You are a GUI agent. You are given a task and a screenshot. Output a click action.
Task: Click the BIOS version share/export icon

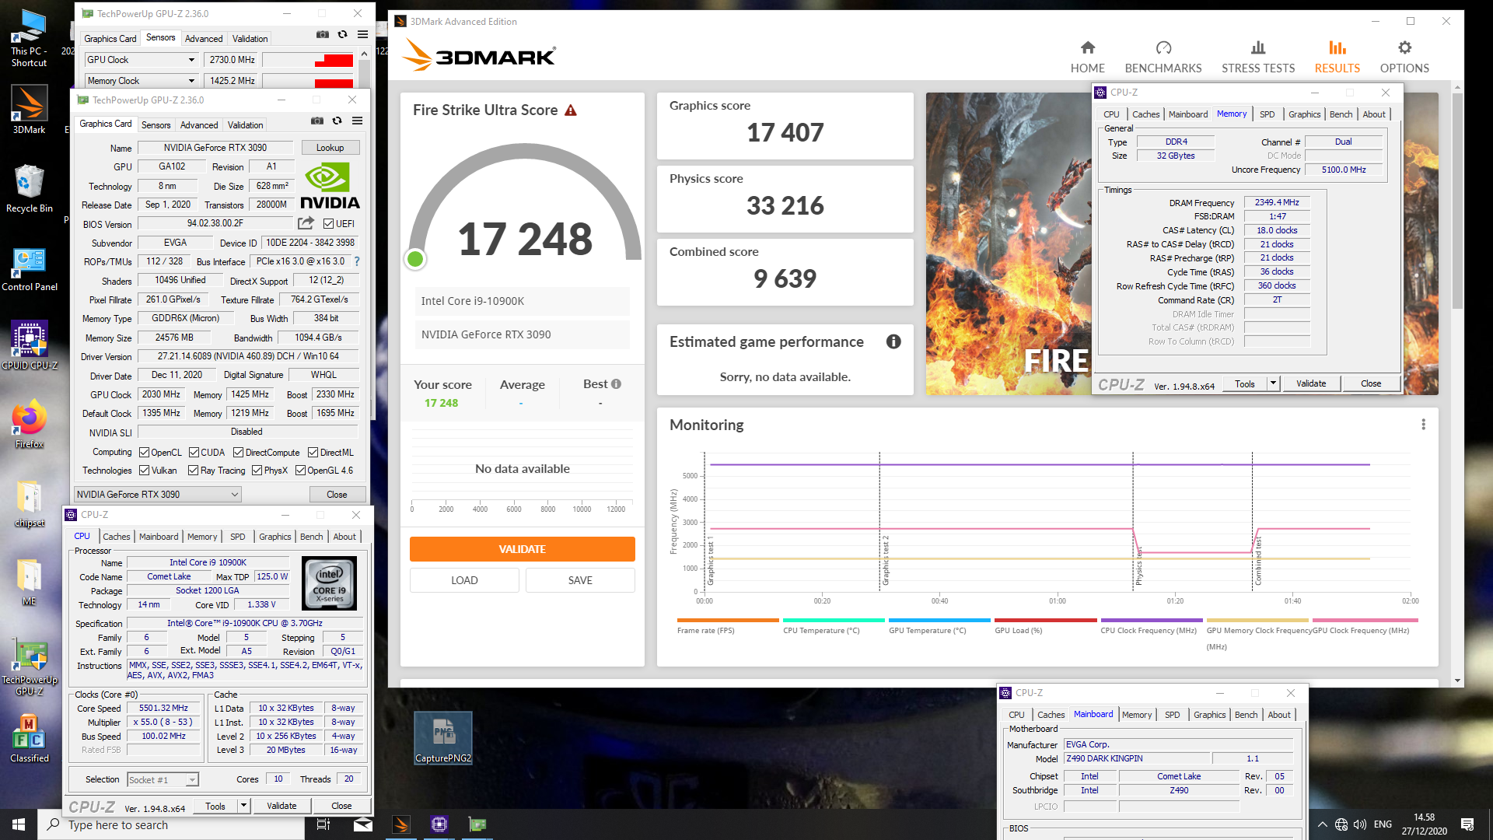click(306, 224)
